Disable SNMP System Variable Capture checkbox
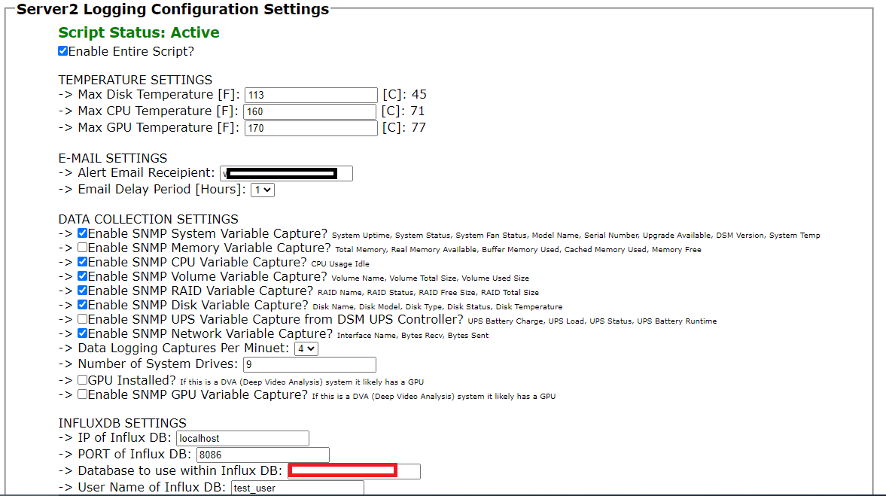Image resolution: width=886 pixels, height=496 pixels. point(83,234)
